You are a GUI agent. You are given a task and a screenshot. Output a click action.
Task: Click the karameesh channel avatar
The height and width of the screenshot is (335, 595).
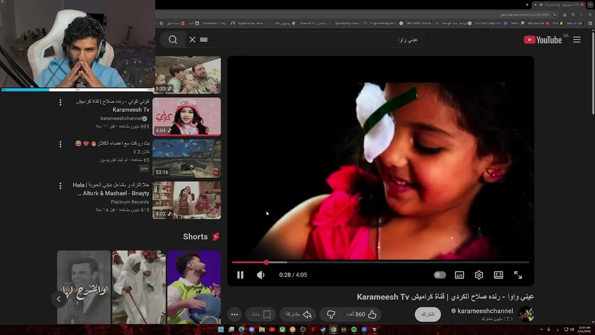click(x=526, y=315)
